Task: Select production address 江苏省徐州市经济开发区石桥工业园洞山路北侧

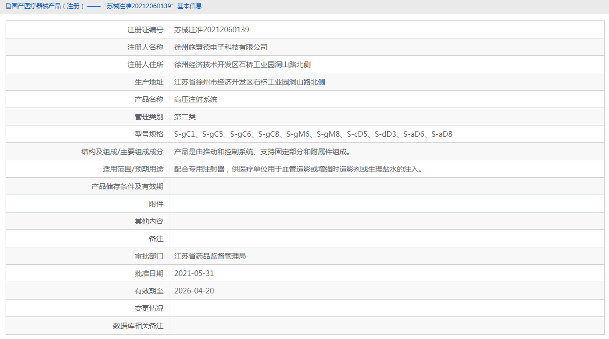Action: coord(249,82)
